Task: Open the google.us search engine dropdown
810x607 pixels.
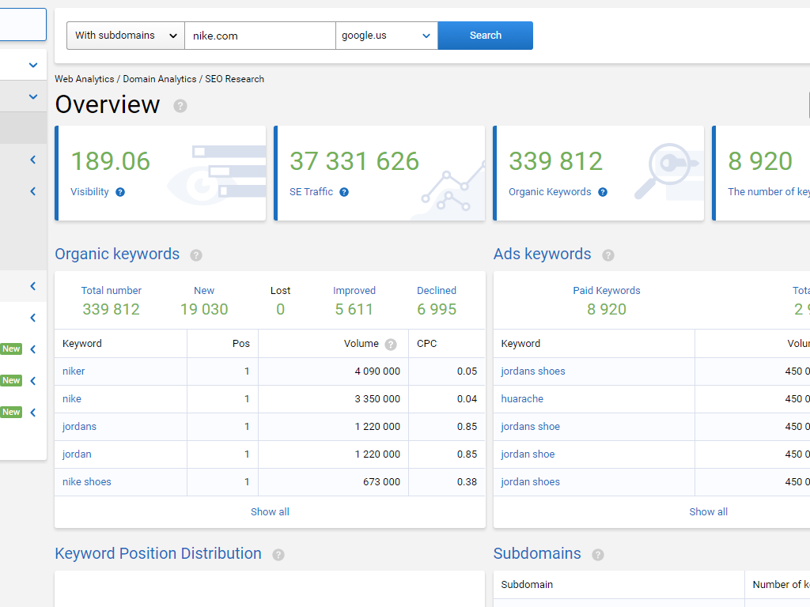Action: [x=386, y=36]
